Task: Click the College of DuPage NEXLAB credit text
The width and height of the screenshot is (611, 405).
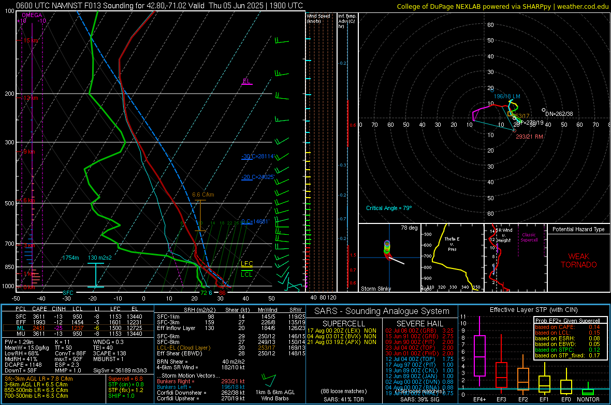Action: pyautogui.click(x=503, y=6)
